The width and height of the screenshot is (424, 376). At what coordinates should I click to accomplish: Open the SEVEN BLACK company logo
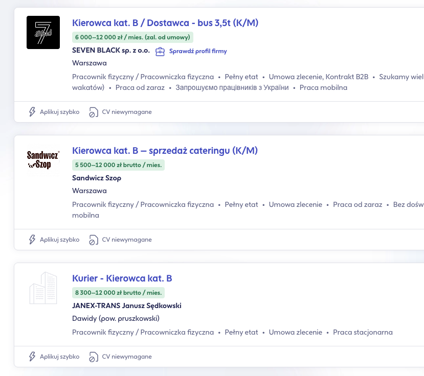pyautogui.click(x=43, y=32)
